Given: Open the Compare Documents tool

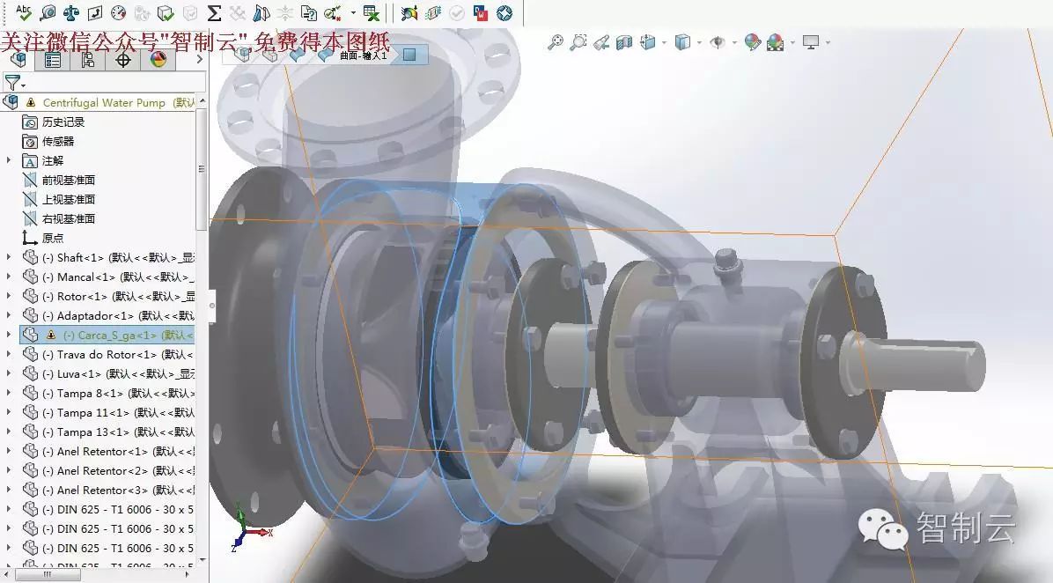Looking at the screenshot, I should [x=309, y=12].
